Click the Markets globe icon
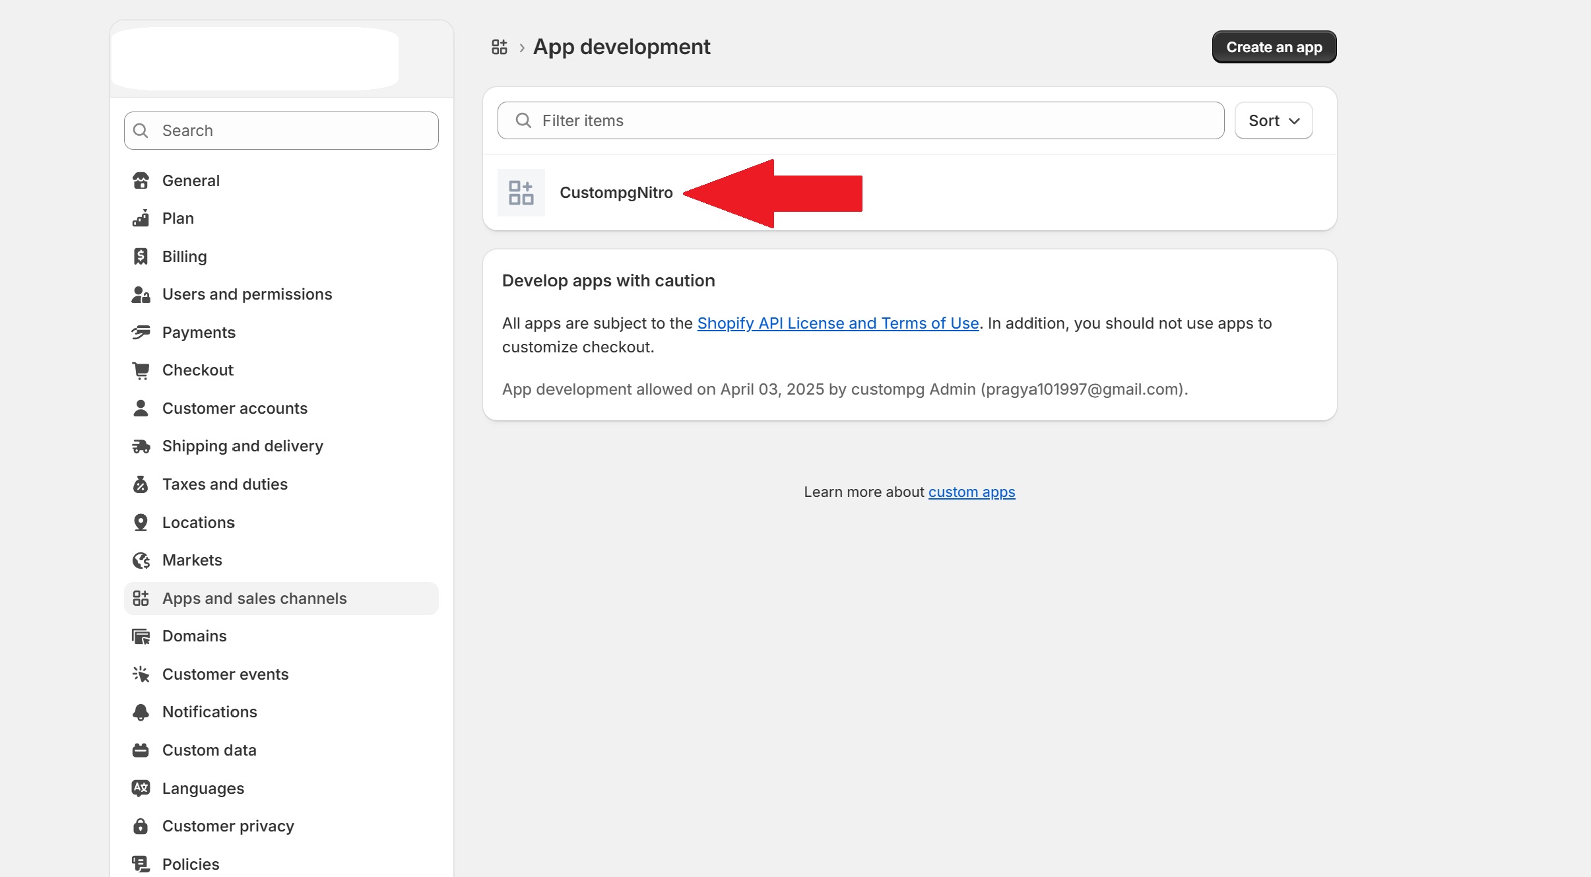This screenshot has width=1591, height=877. pos(141,560)
